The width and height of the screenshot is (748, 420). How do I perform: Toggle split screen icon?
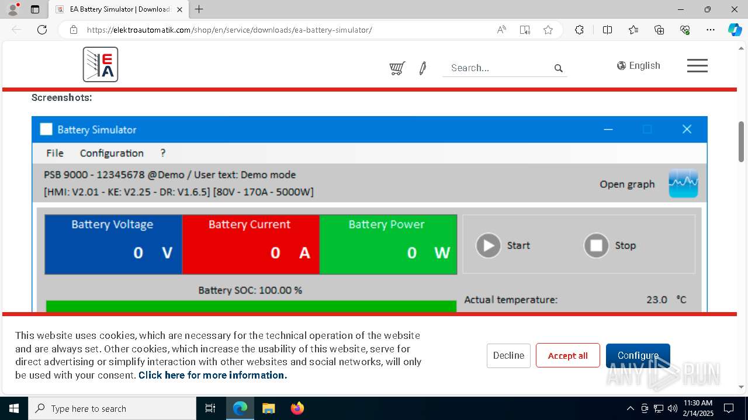(x=607, y=30)
